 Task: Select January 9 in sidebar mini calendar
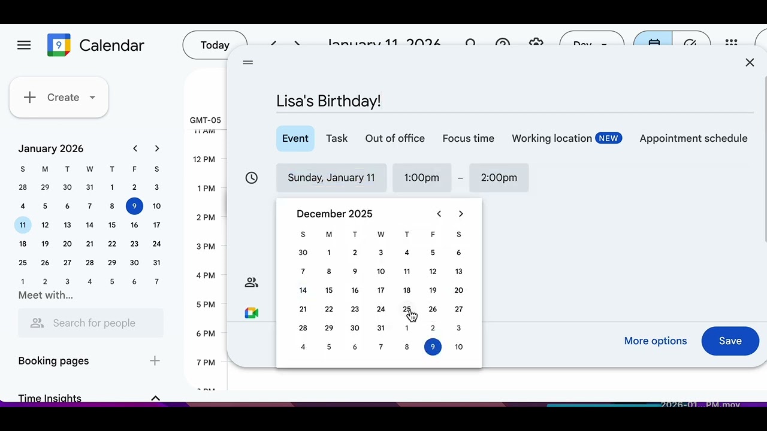134,206
